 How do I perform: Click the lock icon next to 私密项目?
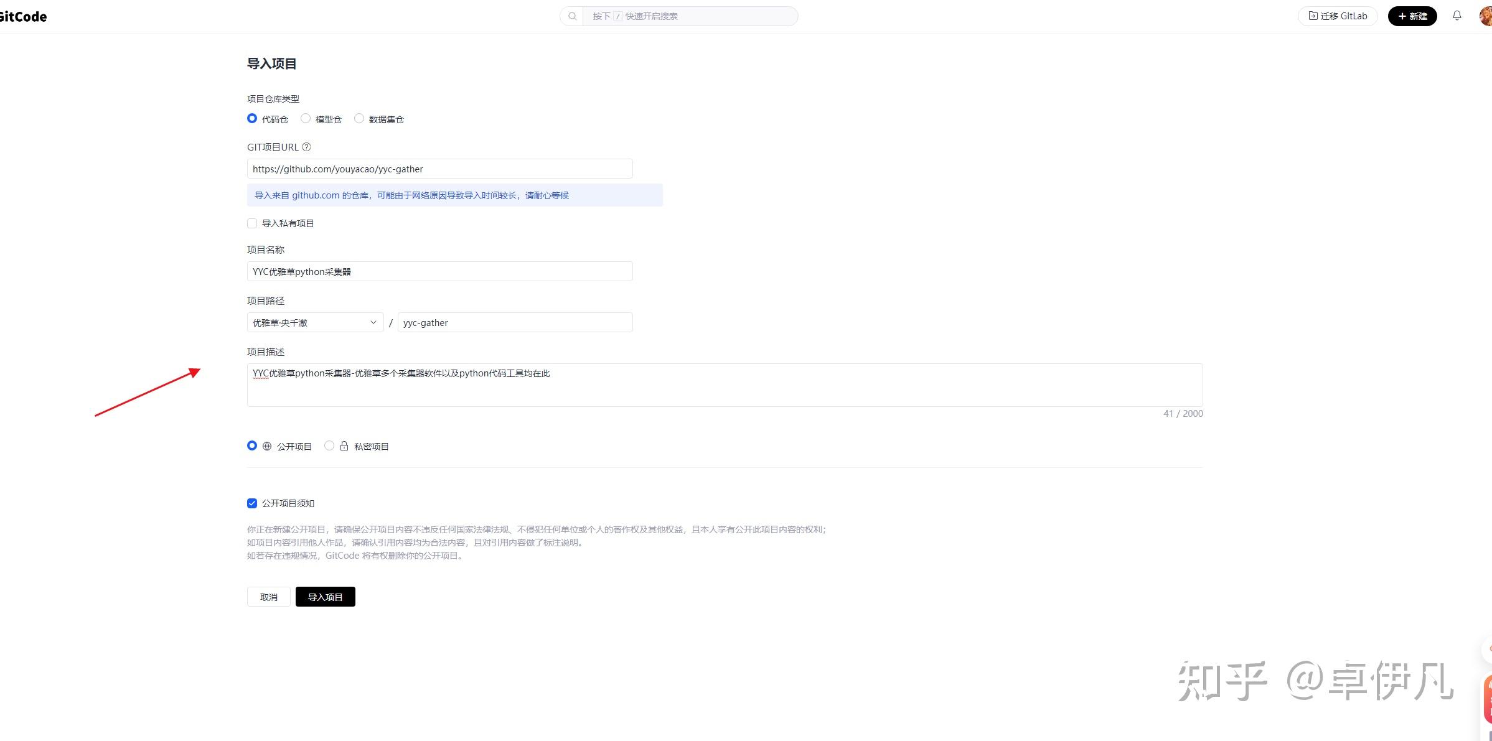coord(344,446)
